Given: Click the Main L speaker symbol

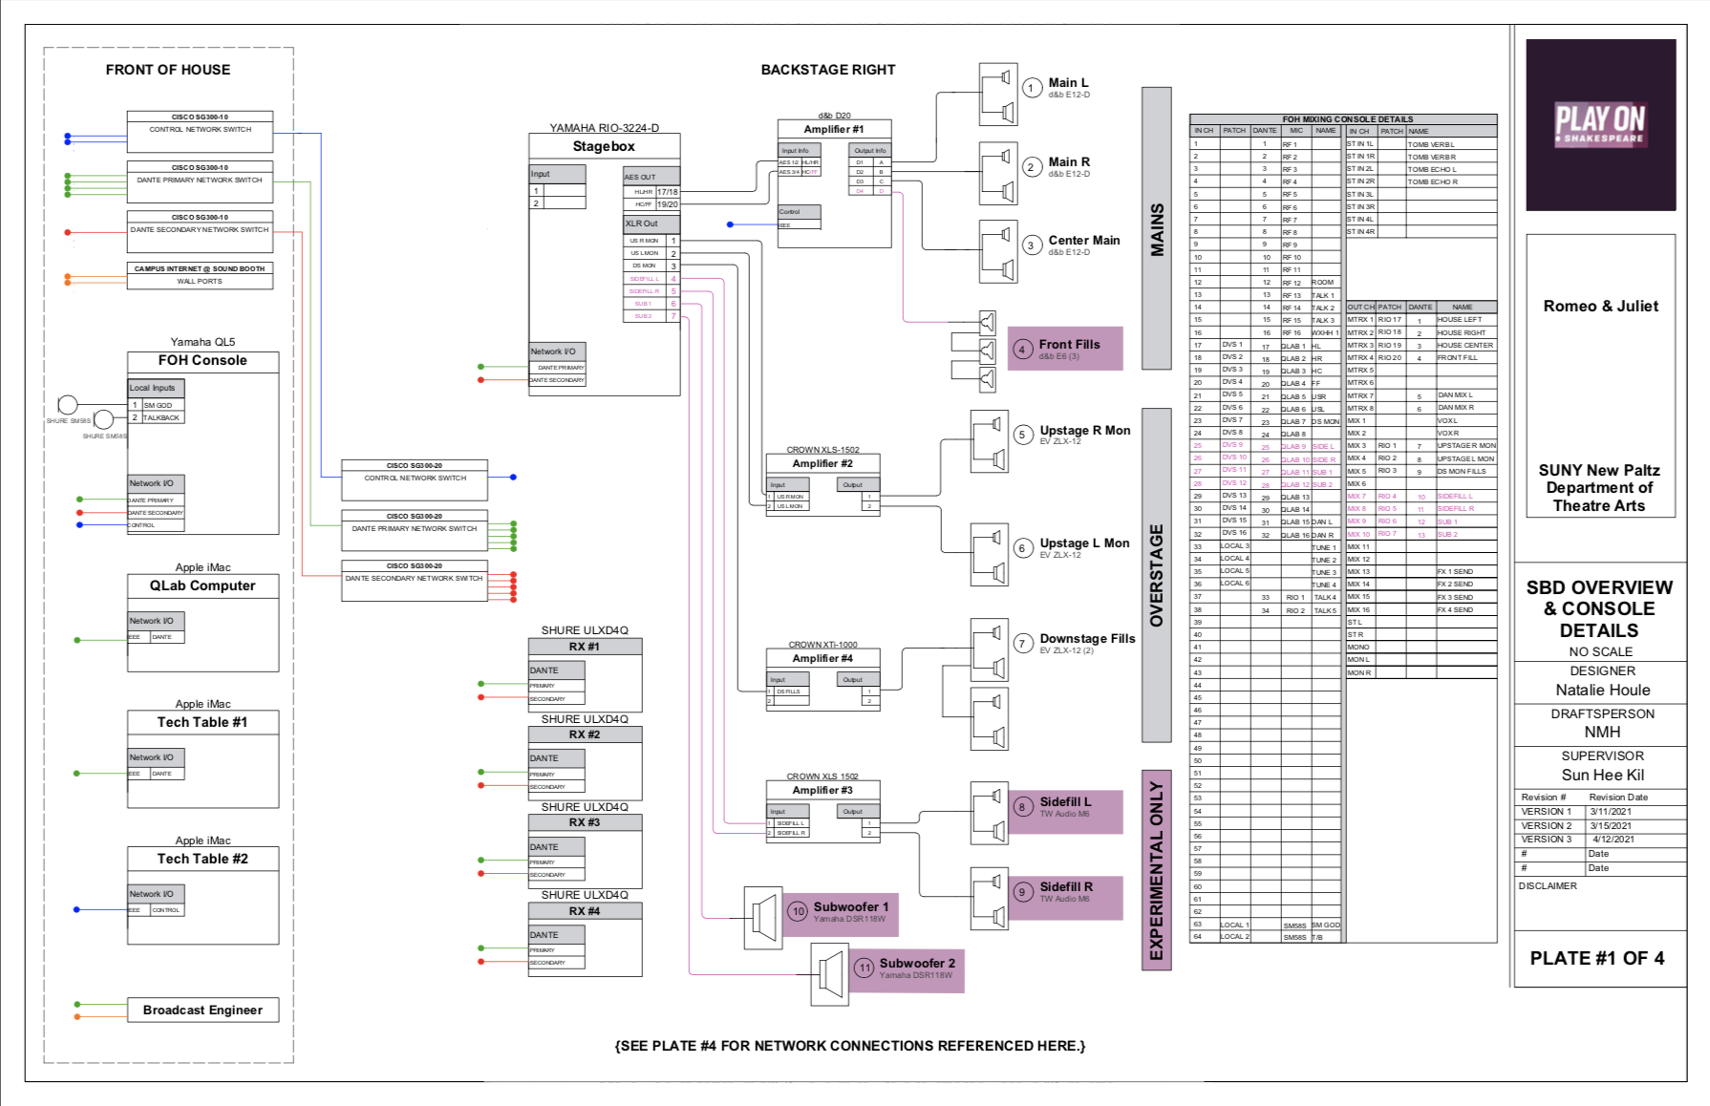Looking at the screenshot, I should coord(998,95).
